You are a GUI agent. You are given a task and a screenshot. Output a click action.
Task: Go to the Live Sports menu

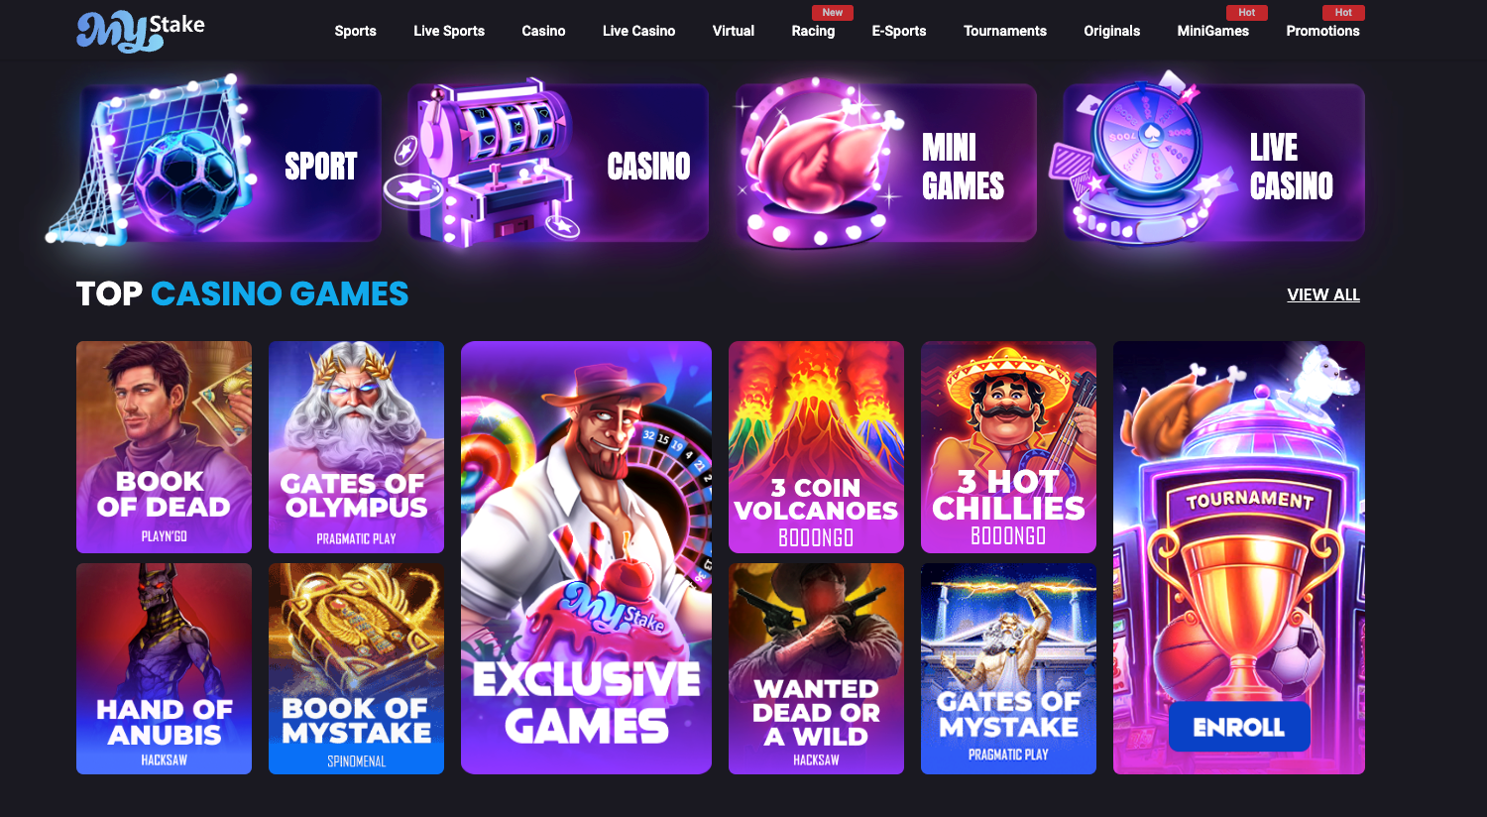(x=449, y=31)
